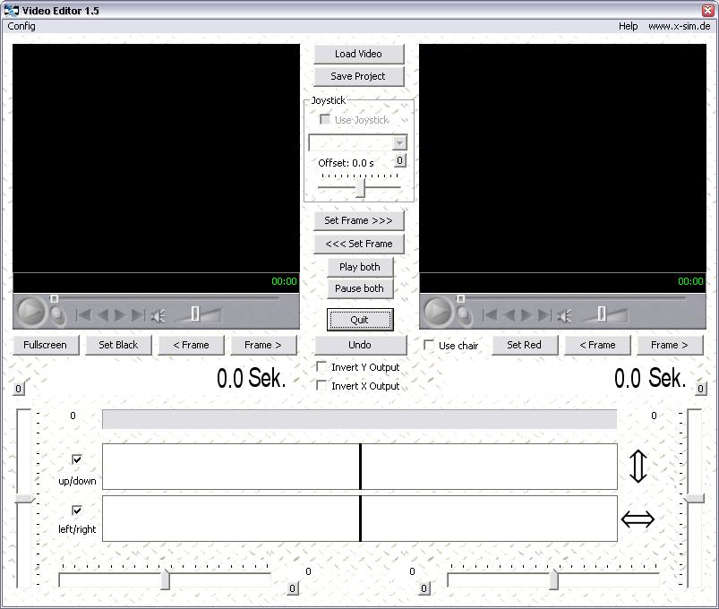Image resolution: width=719 pixels, height=609 pixels.
Task: Click the Quit button
Action: click(x=360, y=320)
